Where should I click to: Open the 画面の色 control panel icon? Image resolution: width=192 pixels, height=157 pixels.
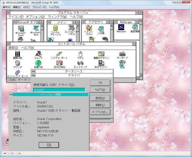17,55
